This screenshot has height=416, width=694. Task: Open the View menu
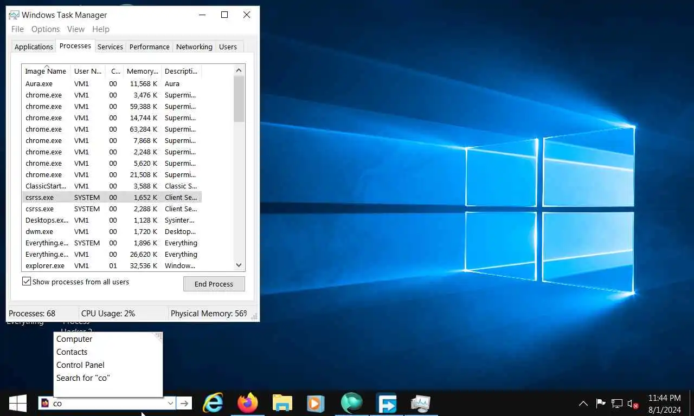point(76,29)
